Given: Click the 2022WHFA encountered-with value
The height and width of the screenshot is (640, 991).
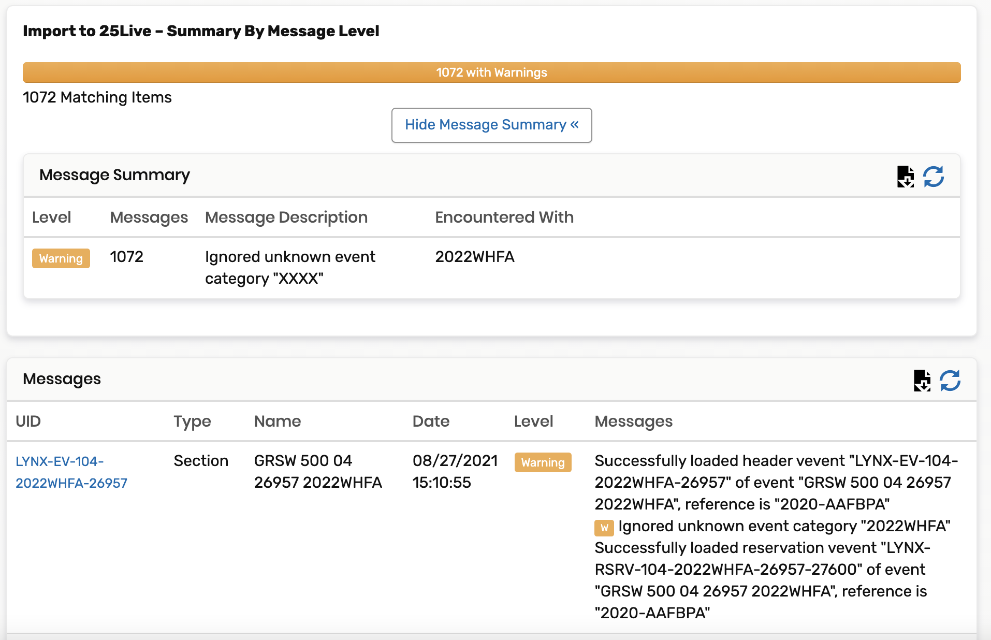Looking at the screenshot, I should coord(474,257).
